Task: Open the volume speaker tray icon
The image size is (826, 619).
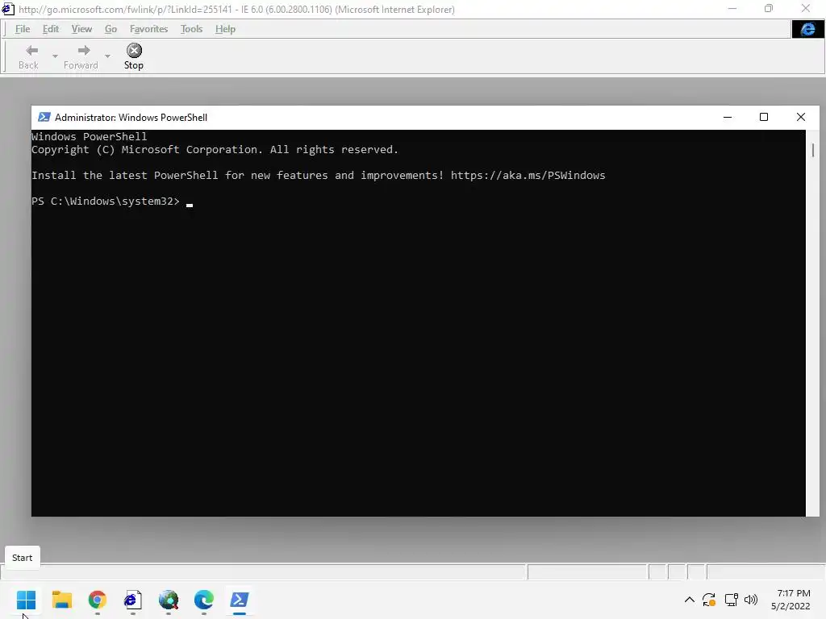Action: 751,600
